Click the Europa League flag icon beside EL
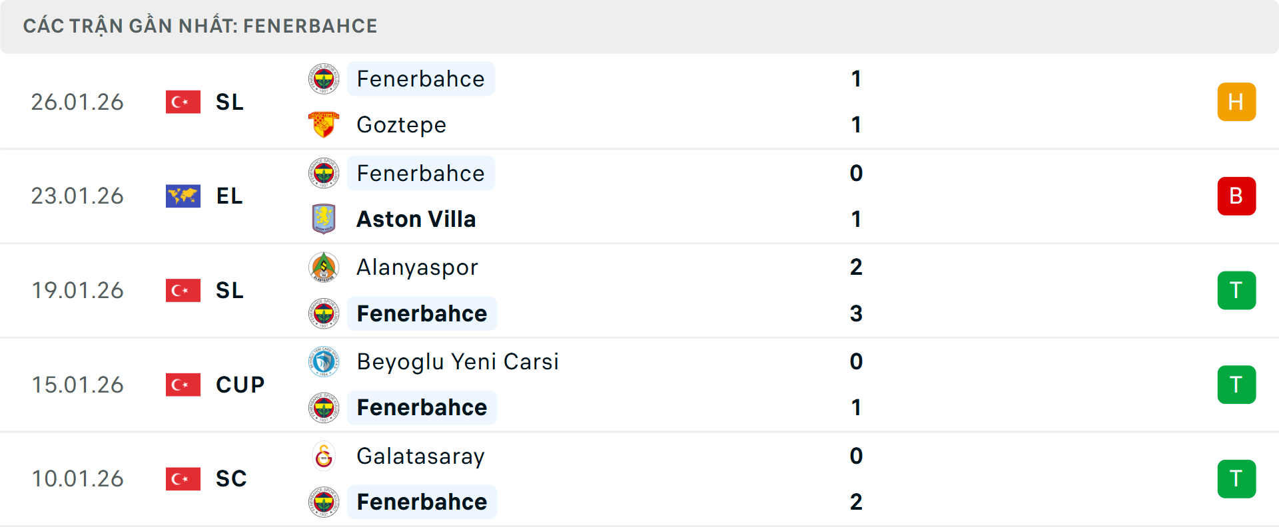This screenshot has height=527, width=1279. [x=183, y=196]
